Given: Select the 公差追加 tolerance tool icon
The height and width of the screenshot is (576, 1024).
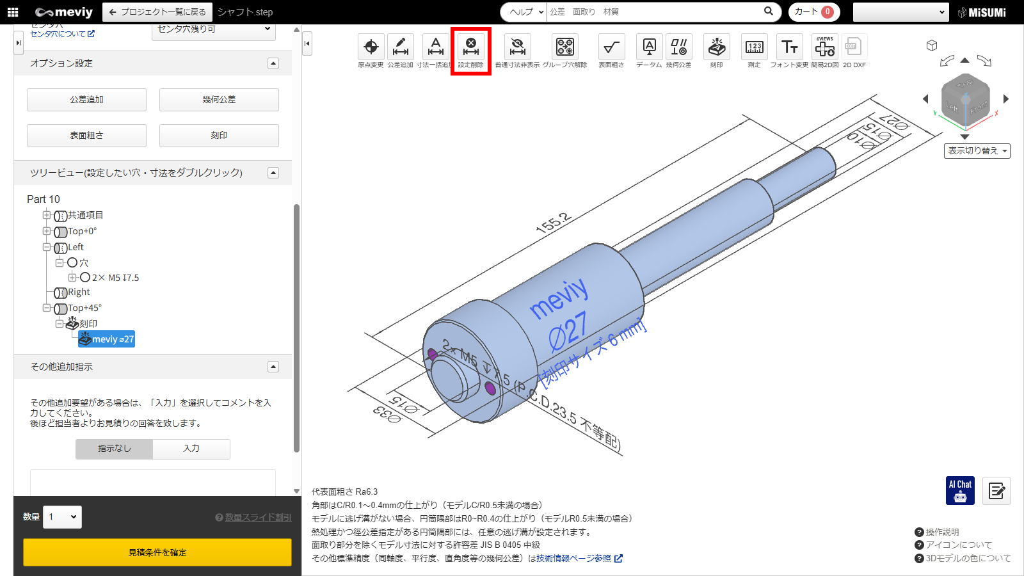Looking at the screenshot, I should (400, 47).
